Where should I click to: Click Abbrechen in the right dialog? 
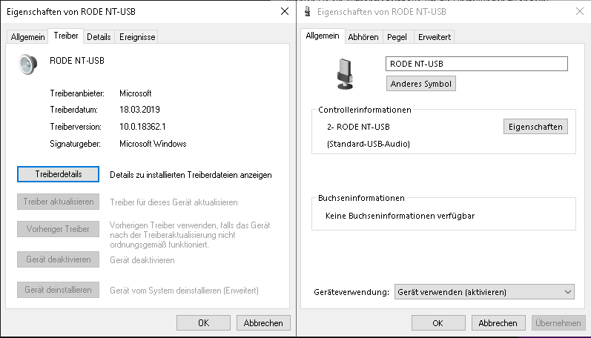[x=498, y=323]
